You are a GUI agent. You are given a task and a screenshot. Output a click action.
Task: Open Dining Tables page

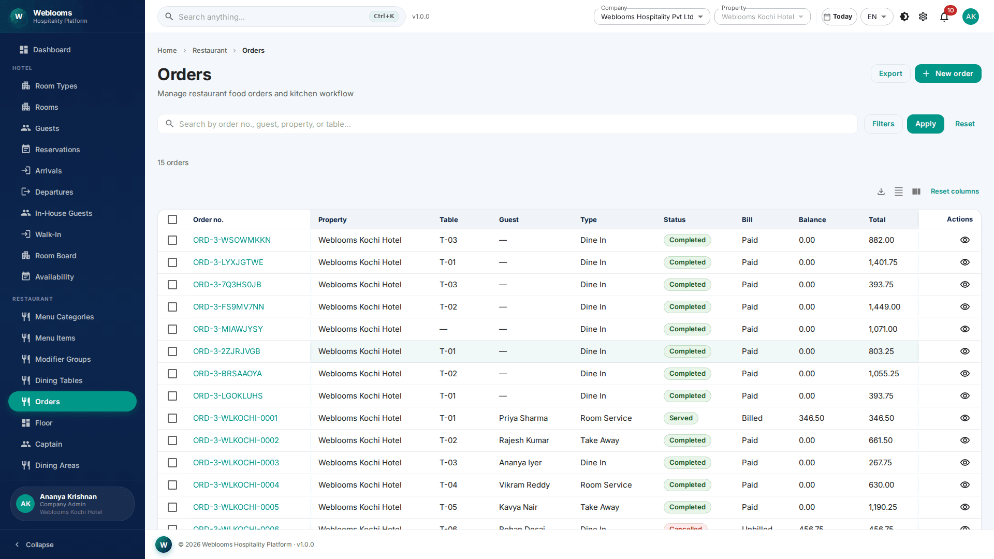[72, 380]
